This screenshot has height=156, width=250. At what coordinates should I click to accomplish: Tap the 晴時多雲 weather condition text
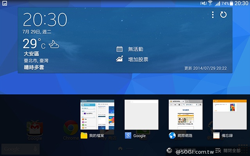34,67
